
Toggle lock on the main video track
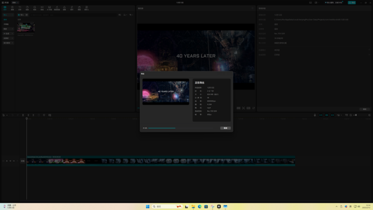coord(7,161)
